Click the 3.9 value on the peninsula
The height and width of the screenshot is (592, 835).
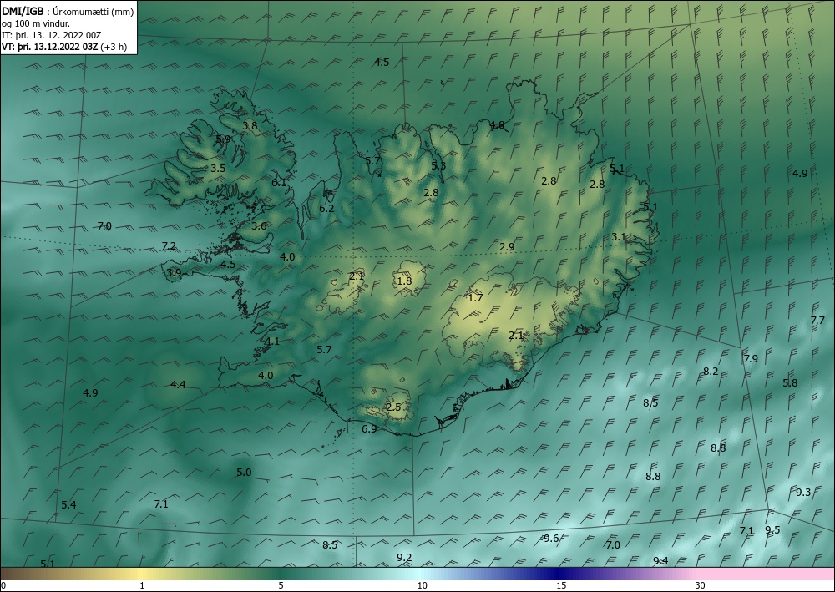pyautogui.click(x=174, y=272)
